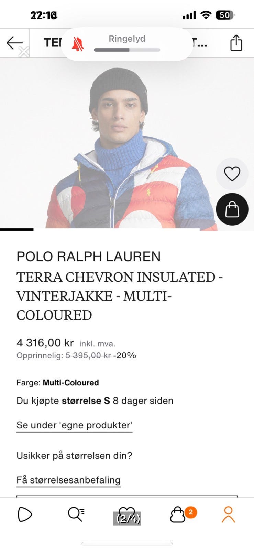The width and height of the screenshot is (254, 551).
Task: Add jacket to wishlist with heart icon
Action: pos(232,174)
